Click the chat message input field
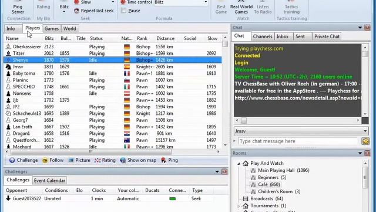The width and height of the screenshot is (376, 212). [x=298, y=141]
